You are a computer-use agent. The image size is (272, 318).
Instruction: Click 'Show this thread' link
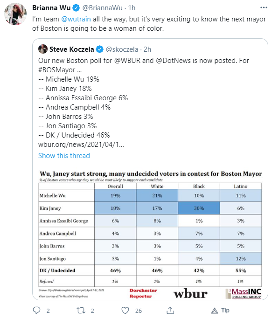click(64, 156)
